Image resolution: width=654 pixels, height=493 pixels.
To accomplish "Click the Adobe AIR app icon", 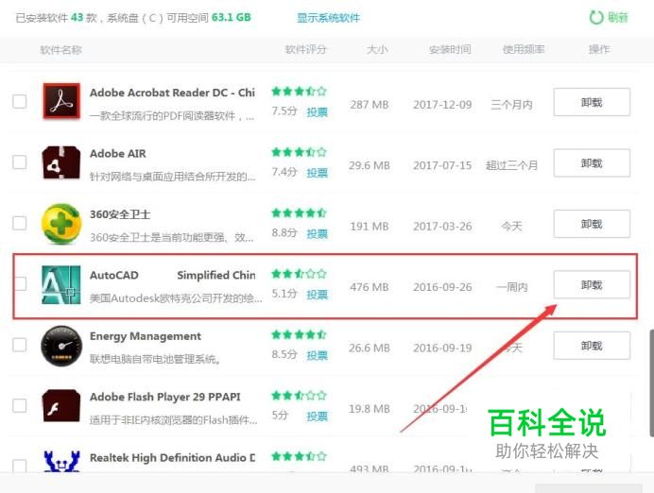I will click(61, 162).
